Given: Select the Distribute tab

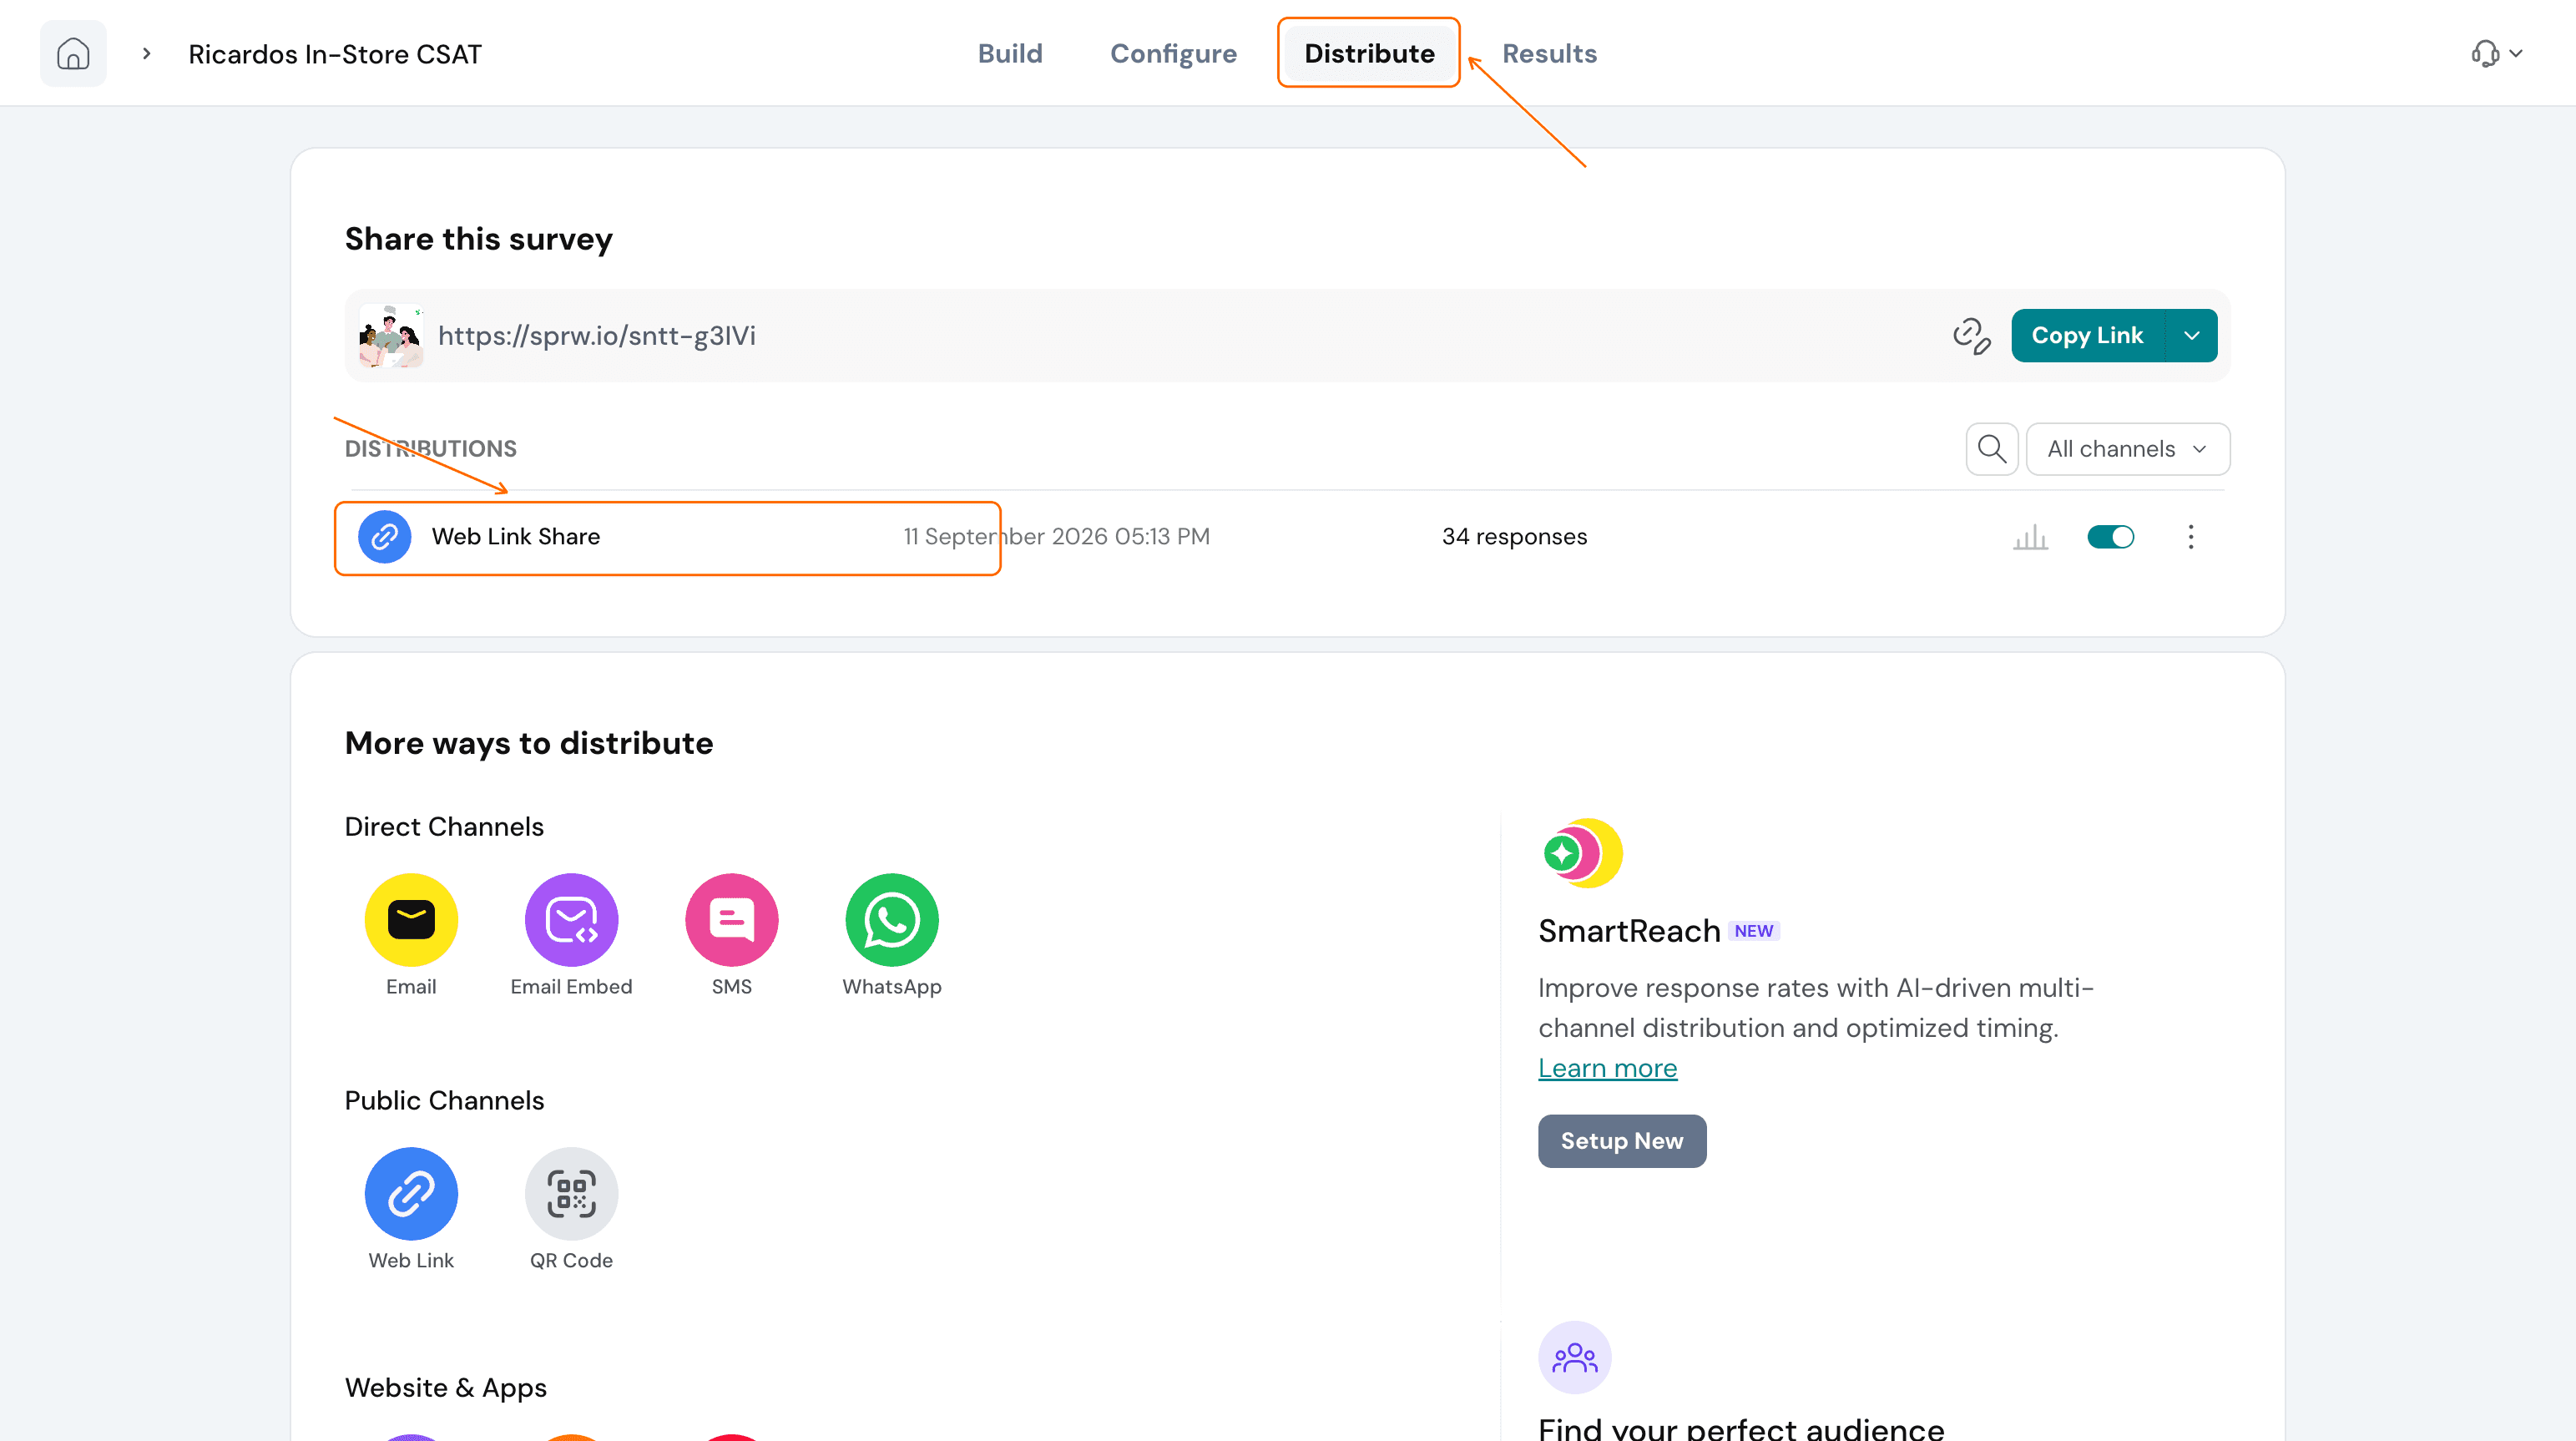Looking at the screenshot, I should (1369, 53).
